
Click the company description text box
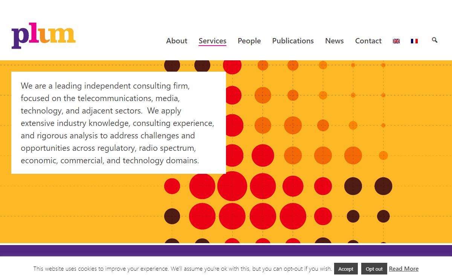point(119,123)
